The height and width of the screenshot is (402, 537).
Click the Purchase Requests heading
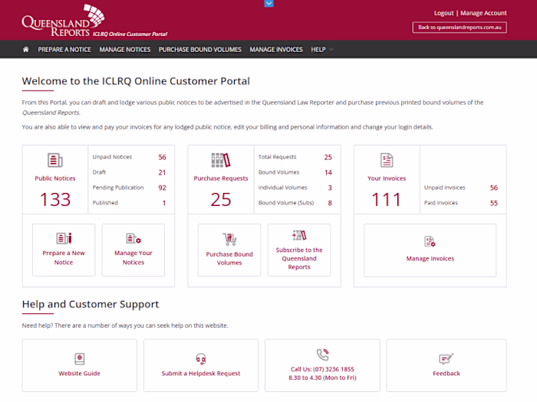coord(221,178)
